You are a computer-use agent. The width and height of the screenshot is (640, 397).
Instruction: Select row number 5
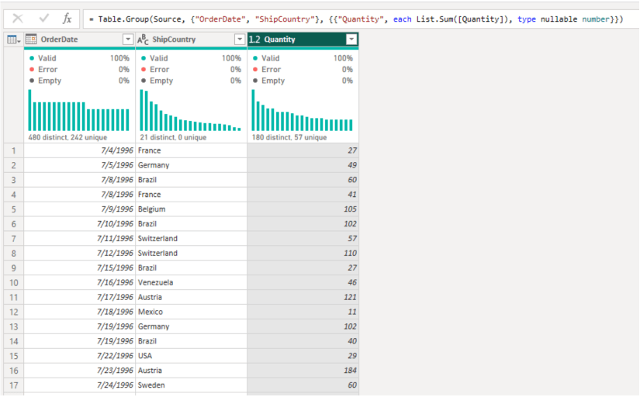coord(13,209)
